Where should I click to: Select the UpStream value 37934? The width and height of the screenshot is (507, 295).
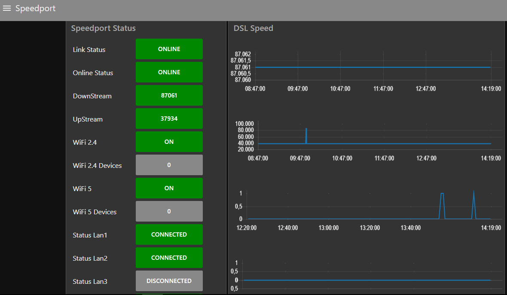(169, 119)
